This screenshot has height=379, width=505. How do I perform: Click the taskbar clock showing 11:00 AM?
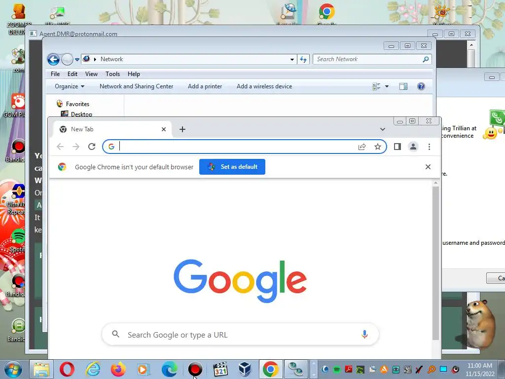479,369
